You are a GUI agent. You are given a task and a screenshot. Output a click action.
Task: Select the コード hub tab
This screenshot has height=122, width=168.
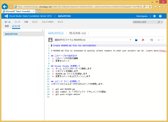(17, 22)
